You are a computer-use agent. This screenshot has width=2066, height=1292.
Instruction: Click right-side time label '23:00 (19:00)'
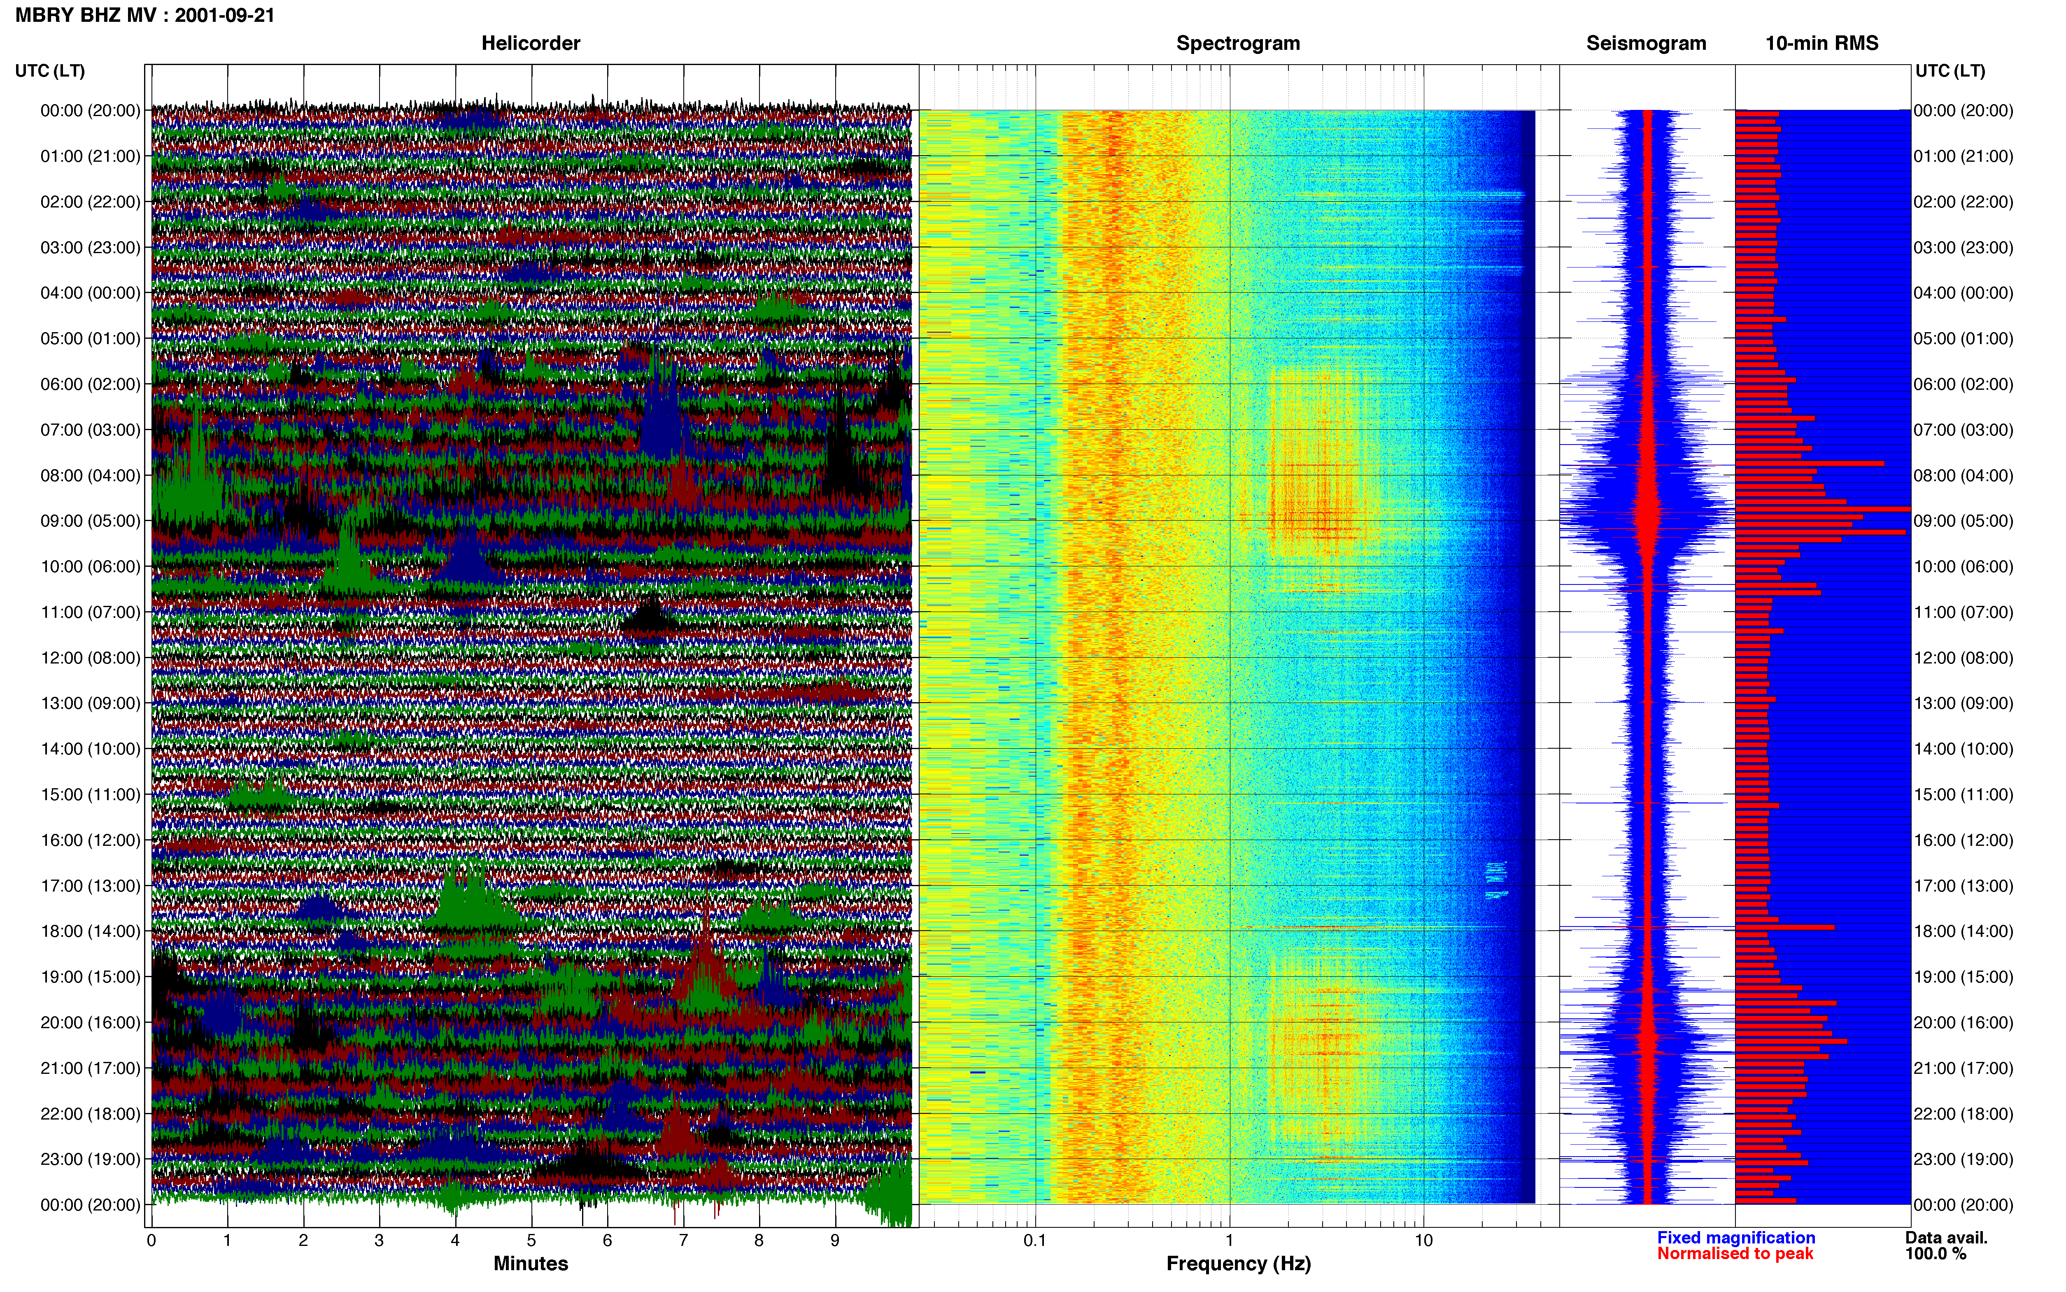pos(1964,1159)
